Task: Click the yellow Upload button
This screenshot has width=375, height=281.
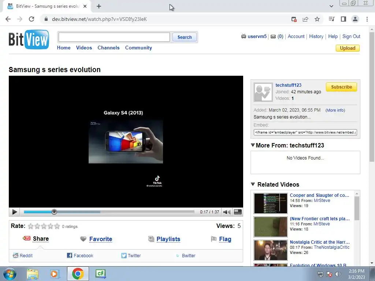Action: 348,48
